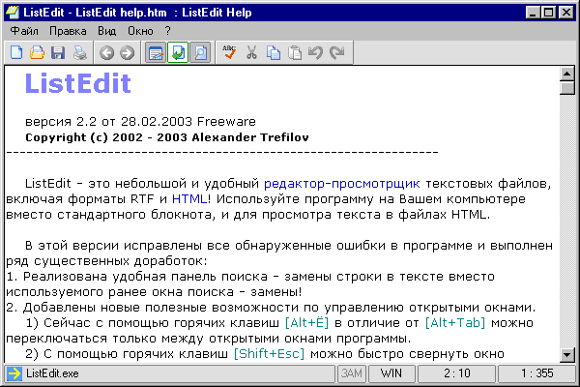Click the Save floppy disk icon
580x387 pixels.
click(x=57, y=53)
